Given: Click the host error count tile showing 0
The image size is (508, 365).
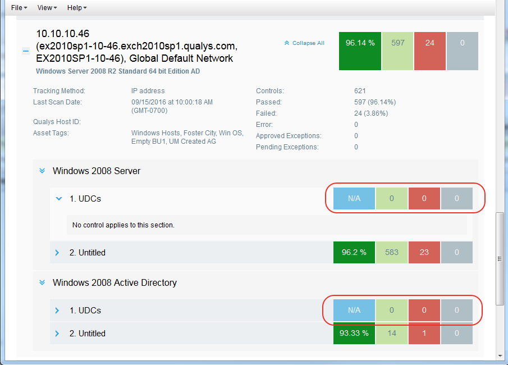Looking at the screenshot, I should (463, 51).
